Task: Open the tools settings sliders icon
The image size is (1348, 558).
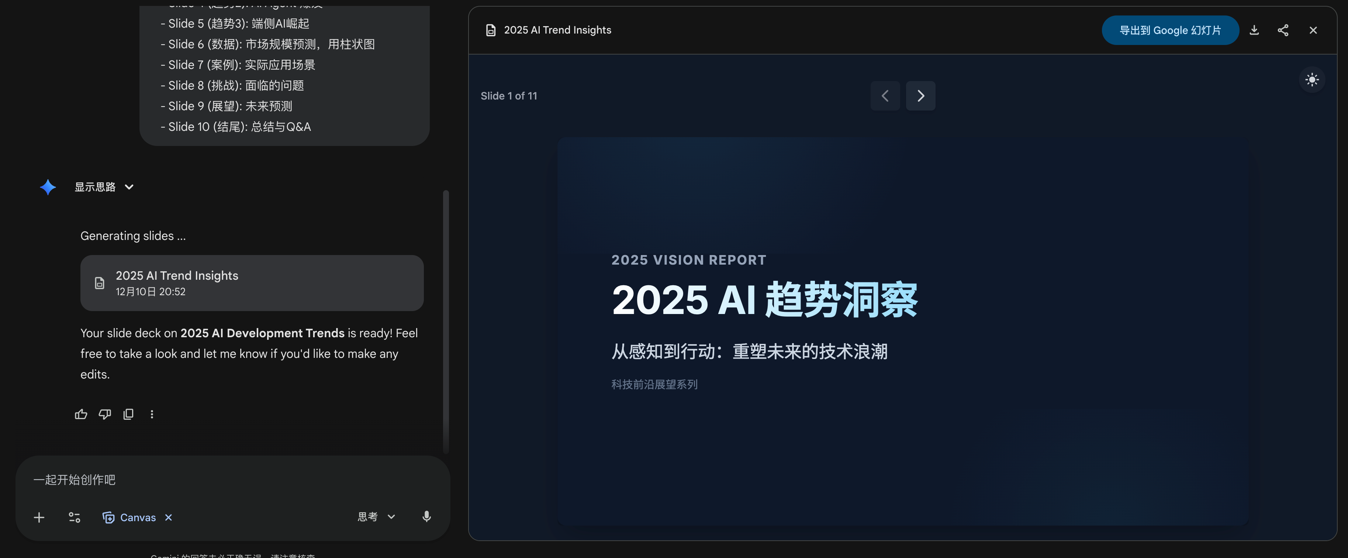Action: click(74, 517)
